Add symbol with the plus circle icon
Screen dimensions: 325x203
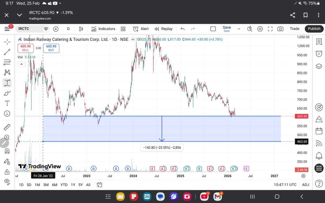tap(56, 29)
